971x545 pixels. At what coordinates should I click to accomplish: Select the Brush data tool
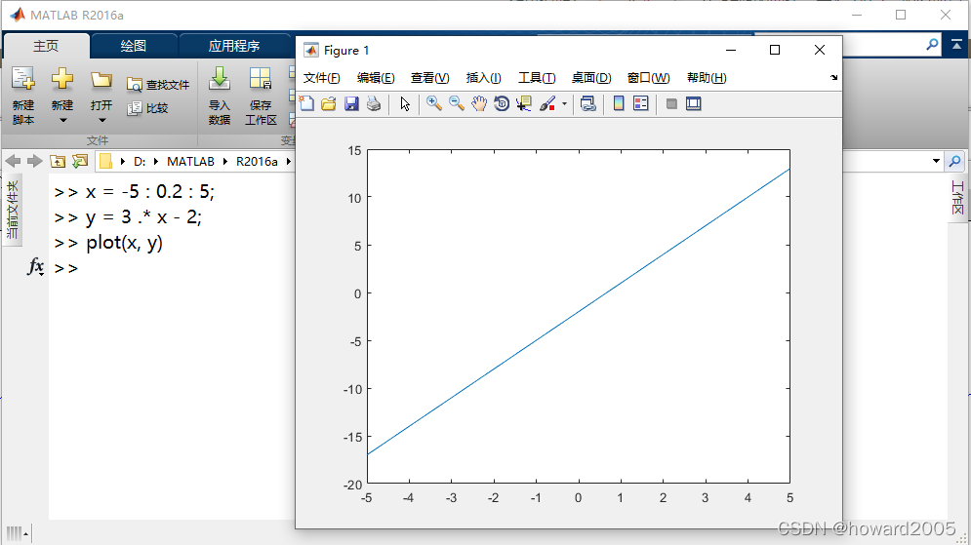pos(547,103)
